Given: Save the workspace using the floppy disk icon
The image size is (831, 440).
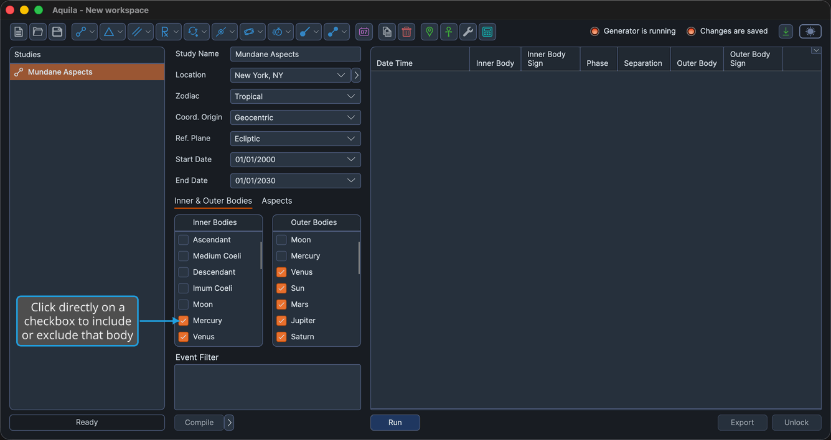Looking at the screenshot, I should coord(57,32).
